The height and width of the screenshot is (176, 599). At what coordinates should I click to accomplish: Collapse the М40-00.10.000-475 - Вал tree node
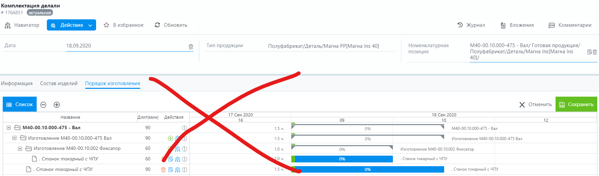[x=9, y=128]
